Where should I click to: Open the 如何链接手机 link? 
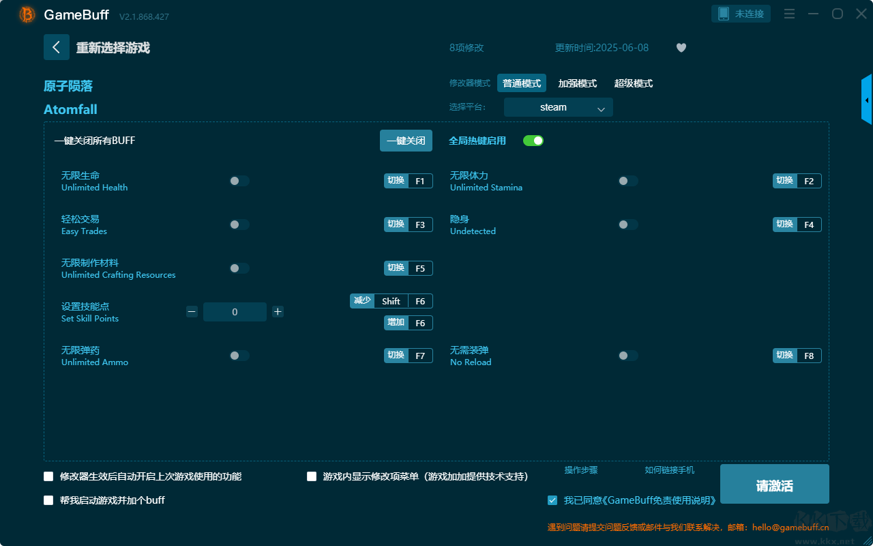(670, 470)
